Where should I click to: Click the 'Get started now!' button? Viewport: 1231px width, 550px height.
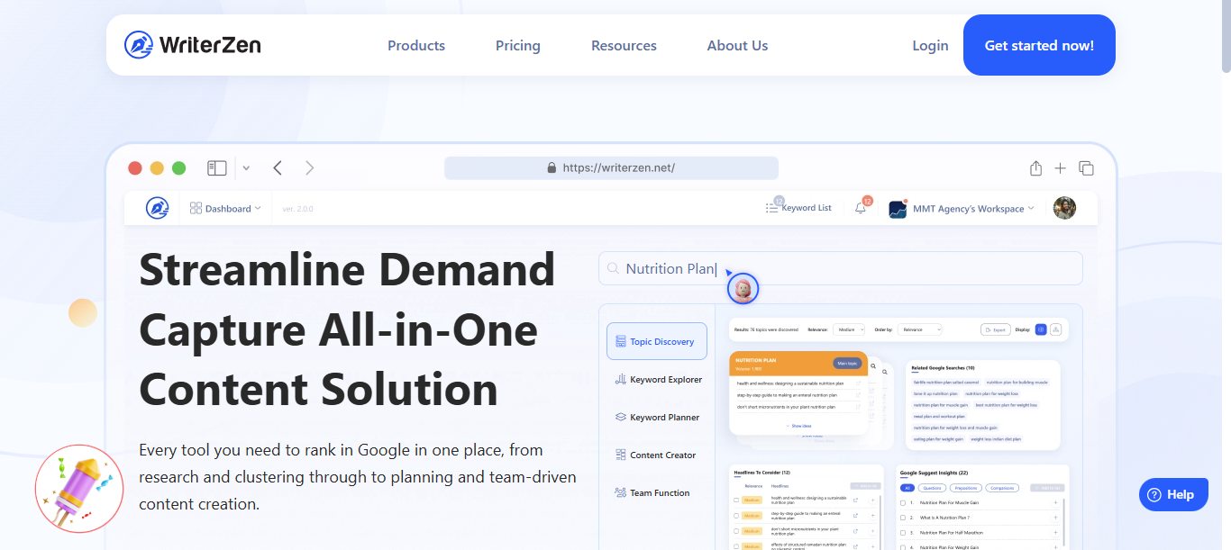(1039, 45)
